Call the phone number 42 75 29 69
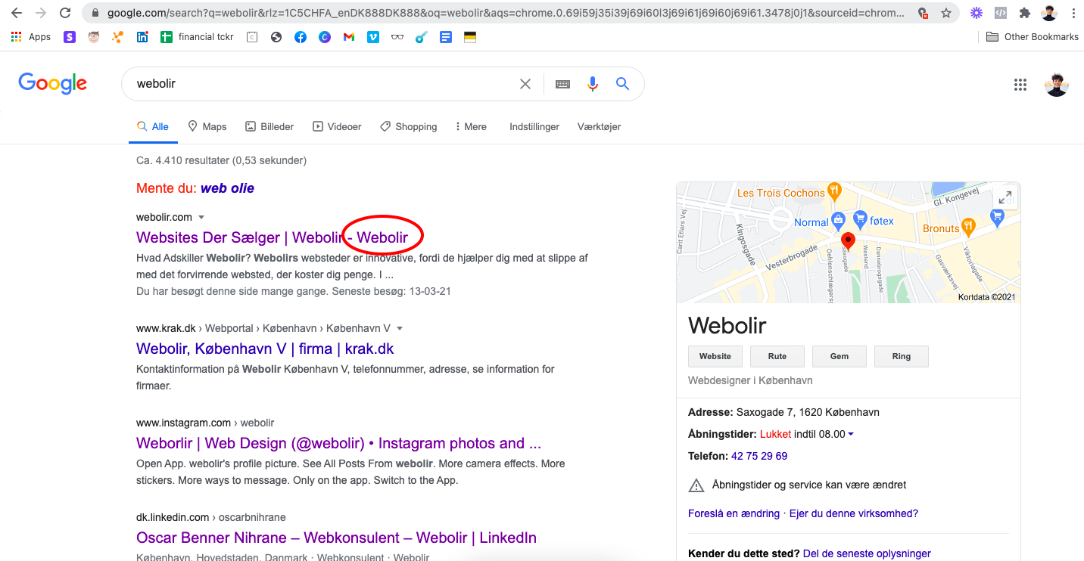The image size is (1084, 561). (x=759, y=456)
